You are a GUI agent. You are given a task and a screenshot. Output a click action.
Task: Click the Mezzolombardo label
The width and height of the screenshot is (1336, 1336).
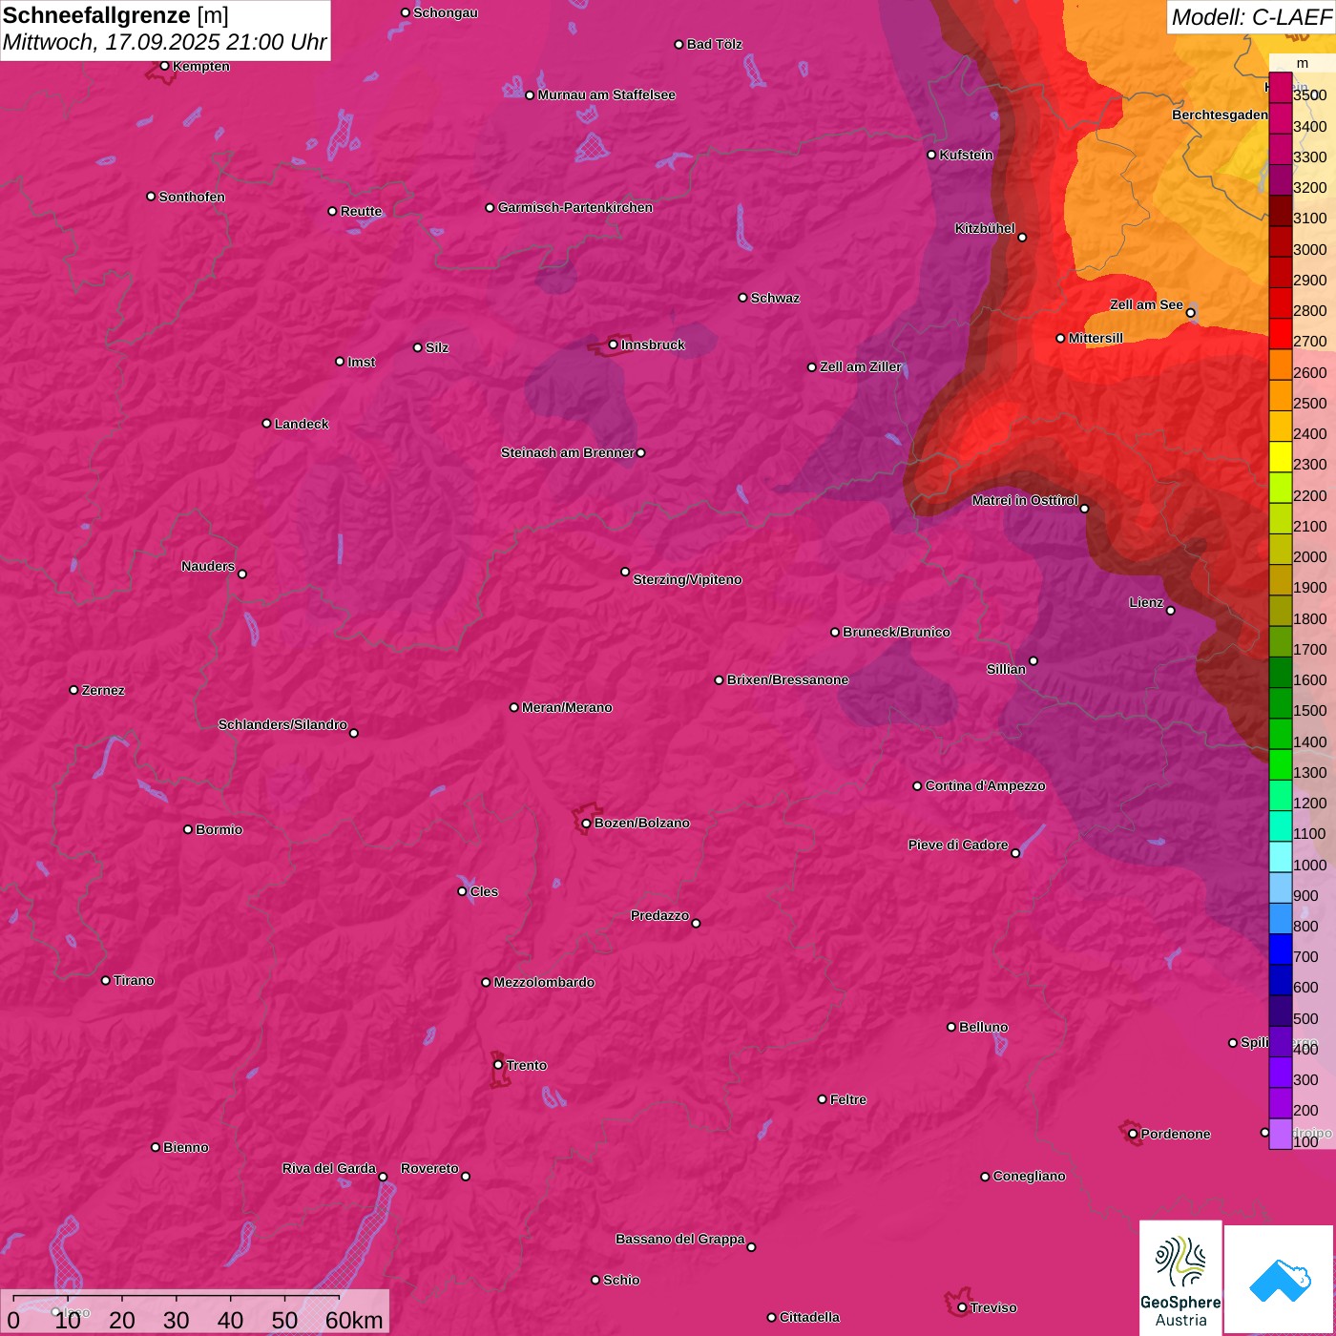[544, 983]
